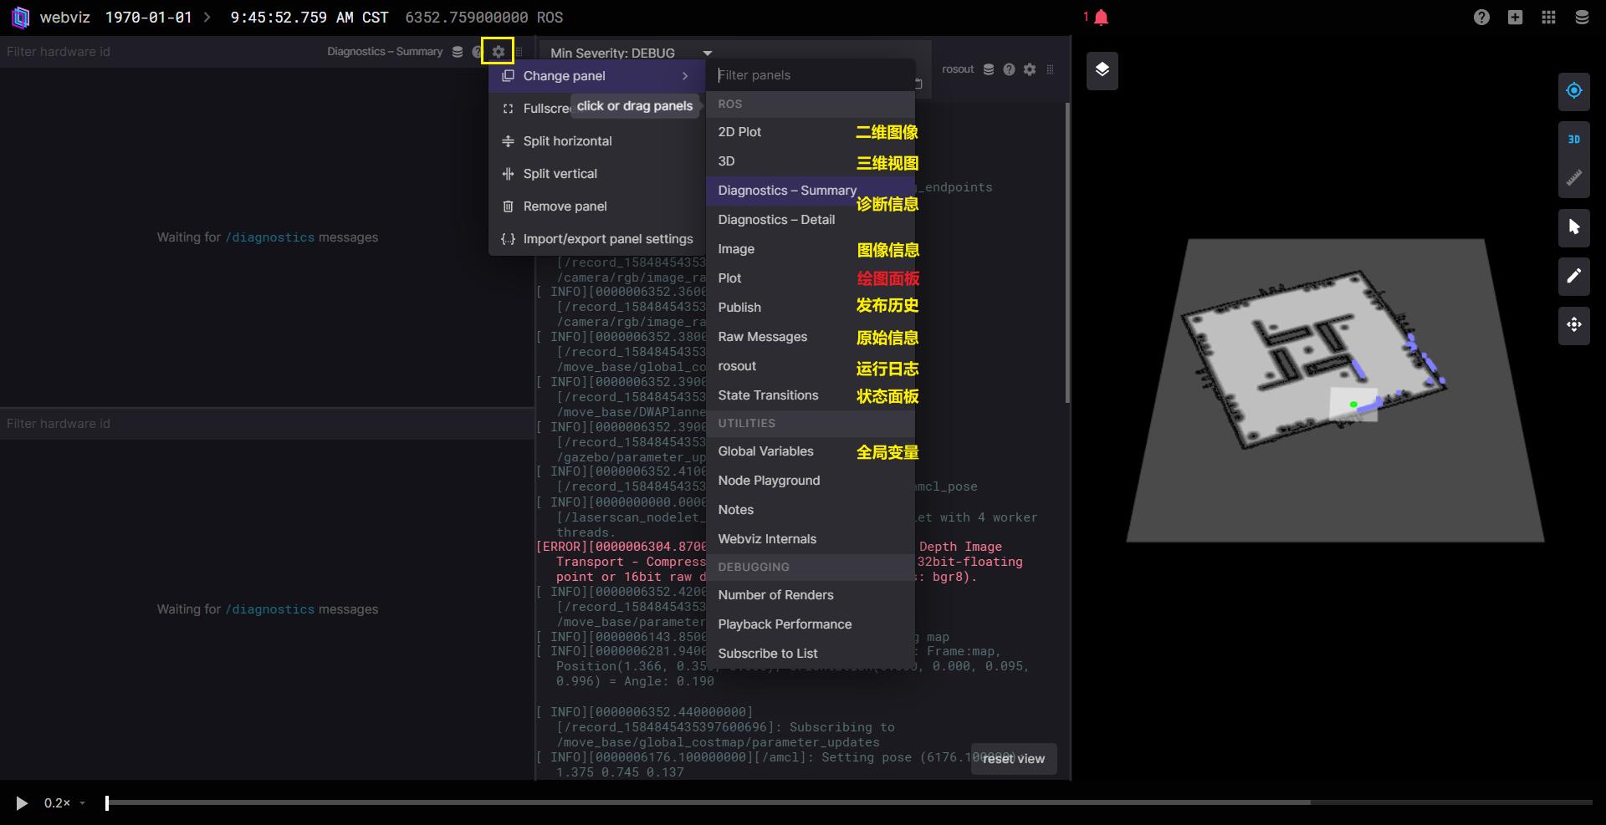Click /diagnostics link in upper panel
This screenshot has width=1606, height=825.
point(269,237)
